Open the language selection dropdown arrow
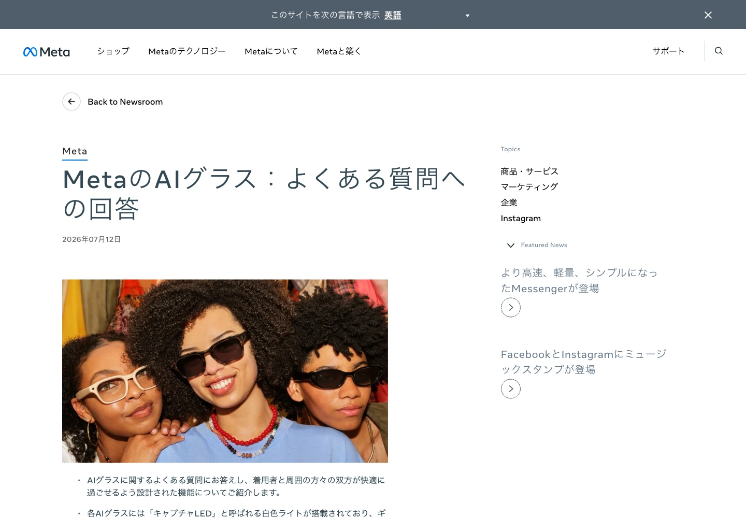The height and width of the screenshot is (518, 746). pyautogui.click(x=467, y=16)
